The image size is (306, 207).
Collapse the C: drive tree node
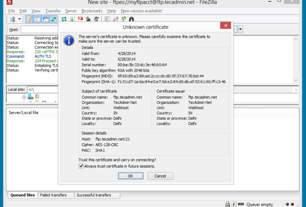pyautogui.click(x=24, y=96)
